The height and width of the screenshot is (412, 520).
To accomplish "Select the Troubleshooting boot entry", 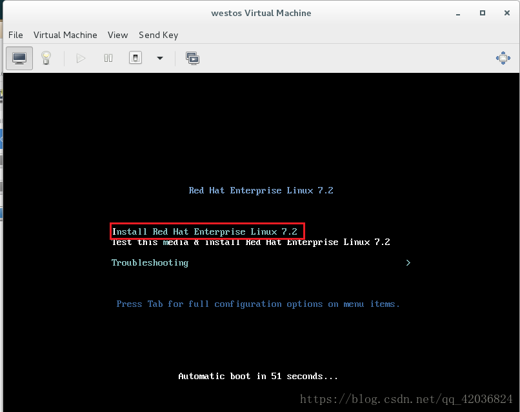I will coord(150,263).
